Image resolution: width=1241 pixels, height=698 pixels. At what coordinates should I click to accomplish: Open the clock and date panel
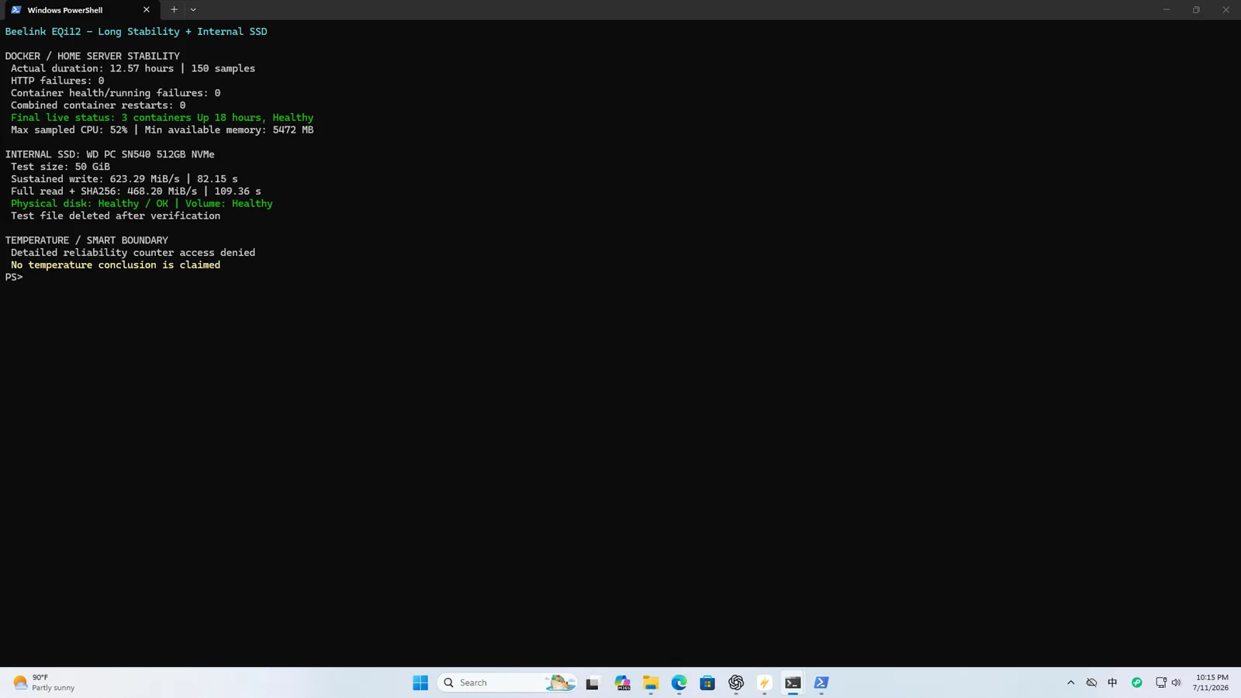(1211, 682)
